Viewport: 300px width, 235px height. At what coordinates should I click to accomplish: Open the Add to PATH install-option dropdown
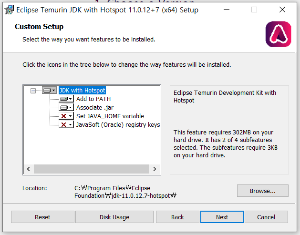pos(66,99)
